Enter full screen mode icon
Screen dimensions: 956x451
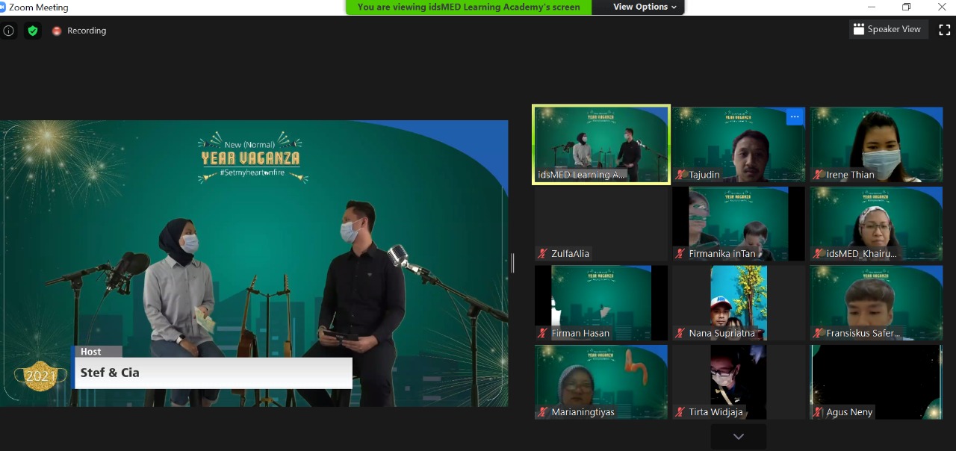pos(944,30)
